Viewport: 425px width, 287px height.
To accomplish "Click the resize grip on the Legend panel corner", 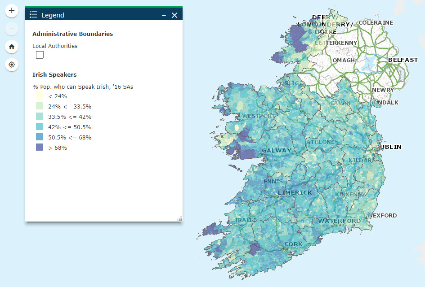I will pyautogui.click(x=179, y=218).
